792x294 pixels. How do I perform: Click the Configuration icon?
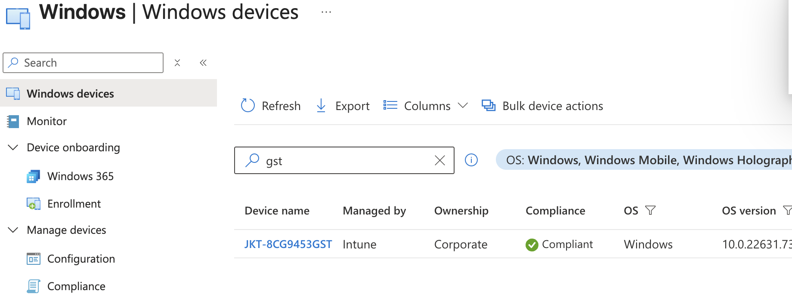point(34,259)
